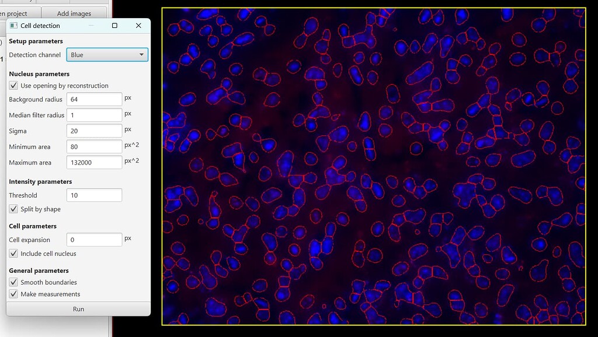
Task: Click the Maximum area input
Action: [94, 162]
